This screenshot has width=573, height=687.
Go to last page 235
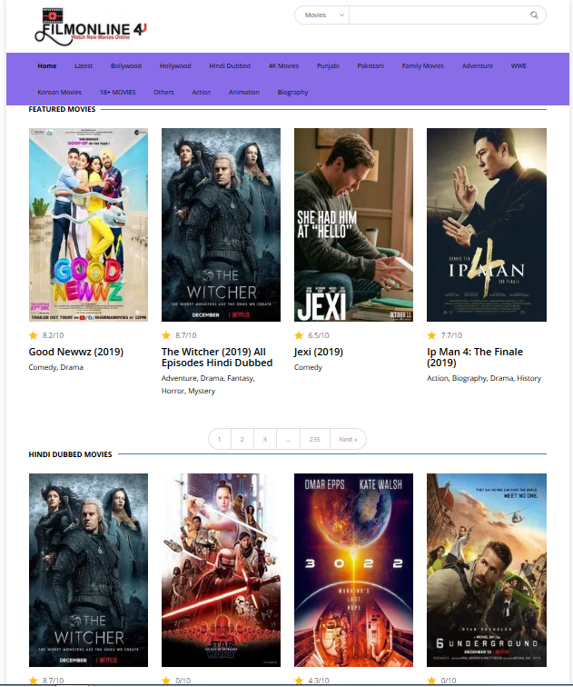[315, 439]
